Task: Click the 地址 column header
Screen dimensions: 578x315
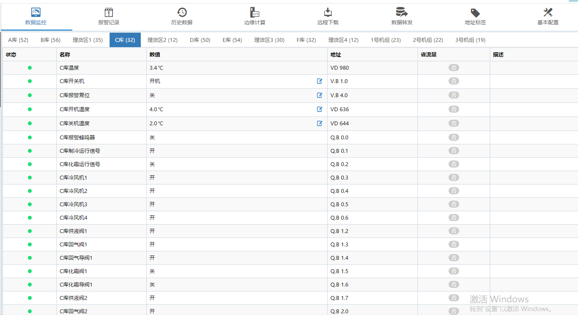Action: point(335,55)
